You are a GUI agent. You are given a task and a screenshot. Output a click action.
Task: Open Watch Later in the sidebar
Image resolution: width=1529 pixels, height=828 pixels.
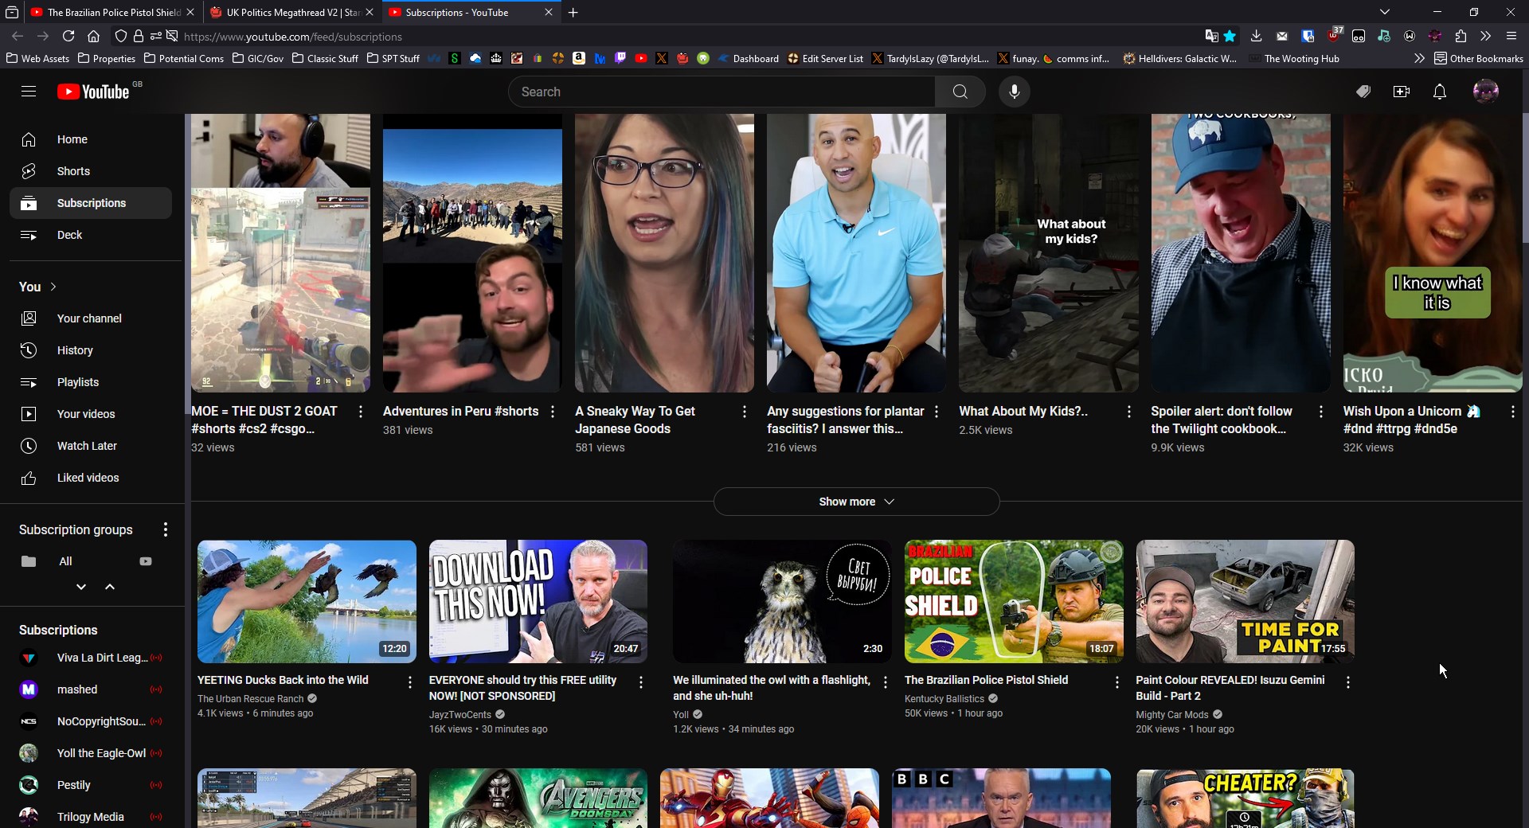tap(91, 446)
